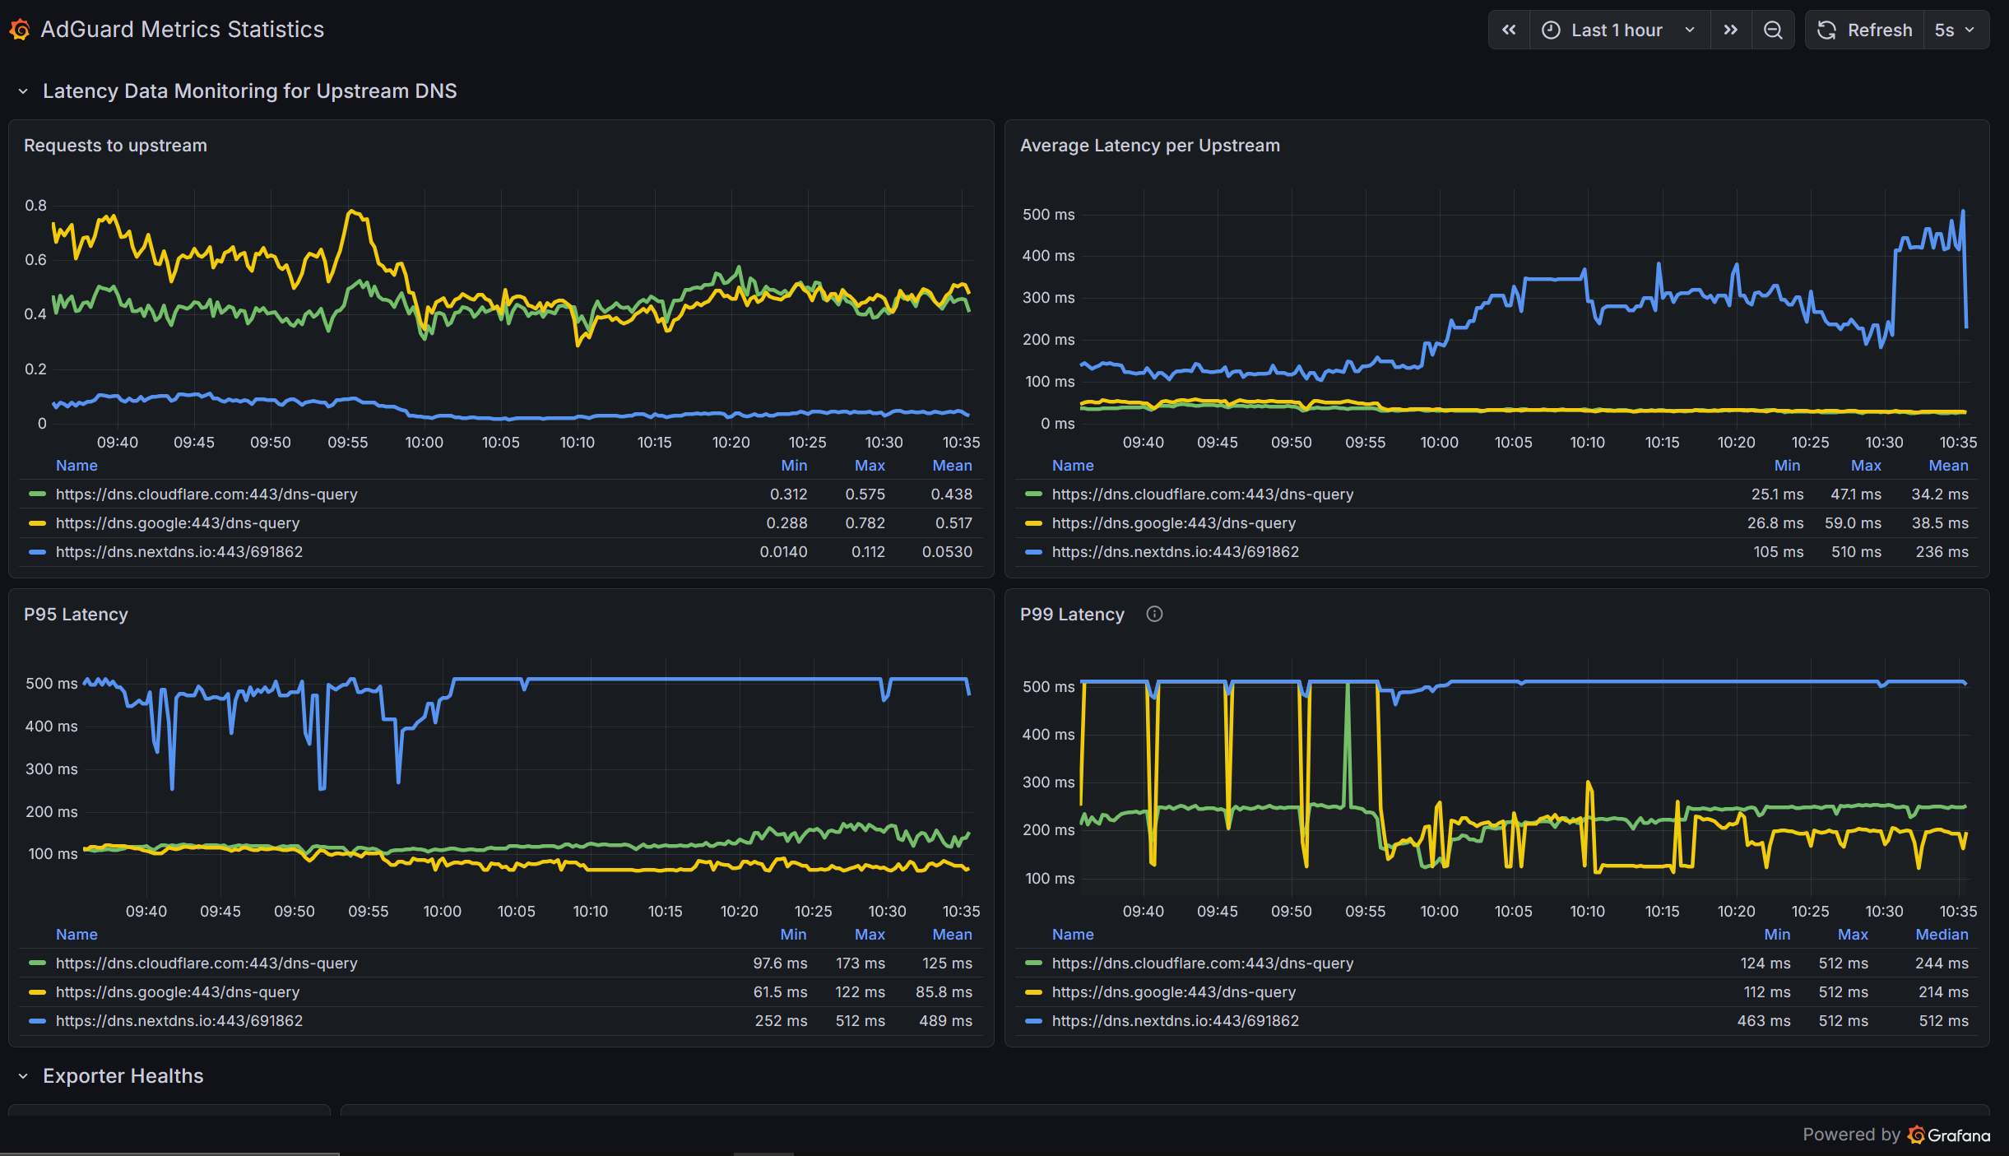Image resolution: width=2009 pixels, height=1156 pixels.
Task: Open Average Latency per Upstream panel title
Action: tap(1149, 146)
